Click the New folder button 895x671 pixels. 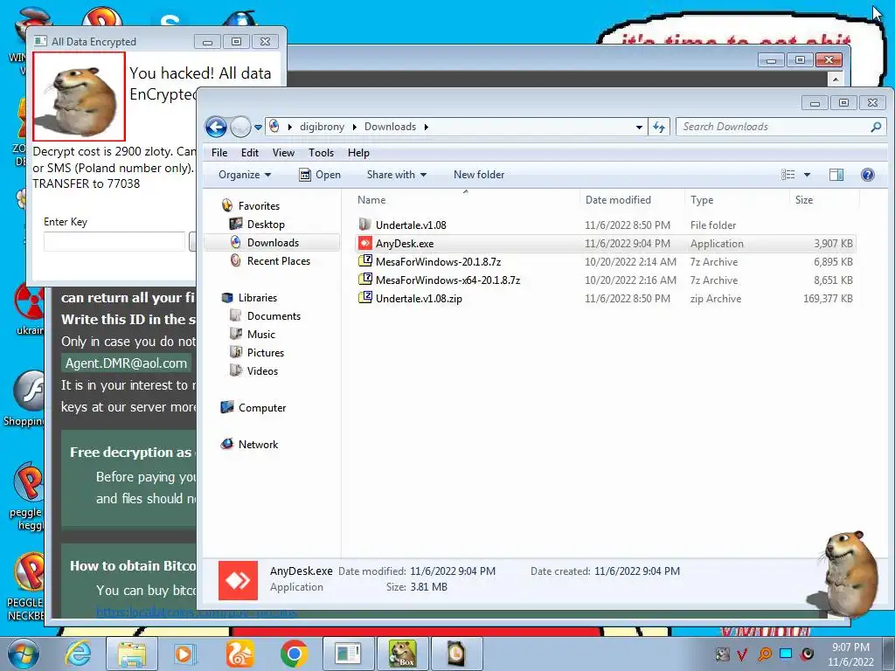(479, 175)
